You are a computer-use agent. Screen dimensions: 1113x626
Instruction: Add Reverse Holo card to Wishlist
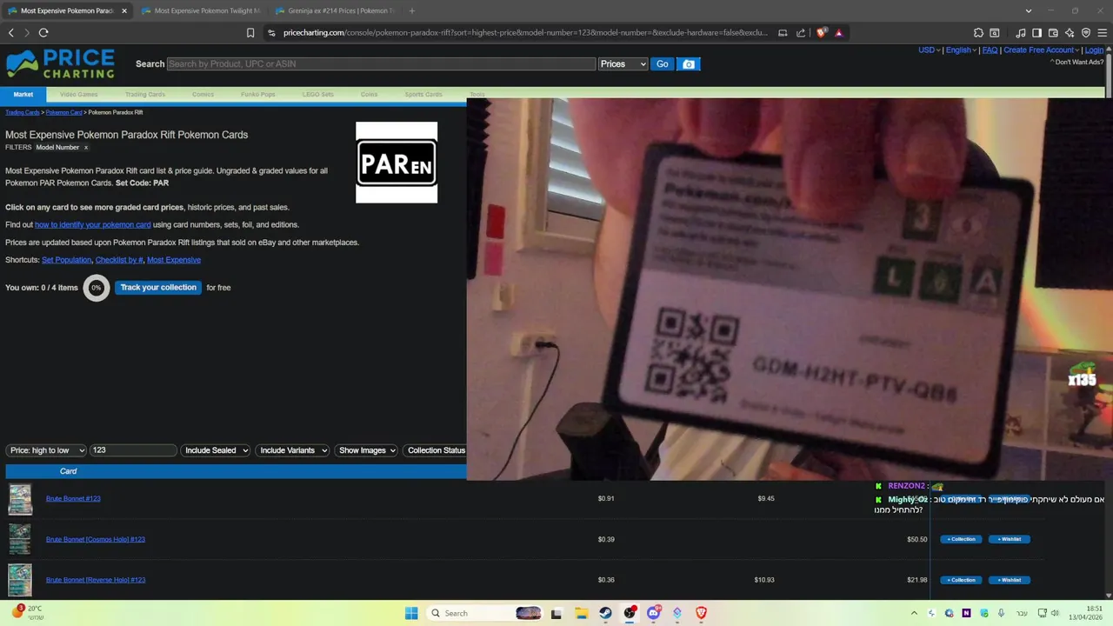pos(1010,580)
